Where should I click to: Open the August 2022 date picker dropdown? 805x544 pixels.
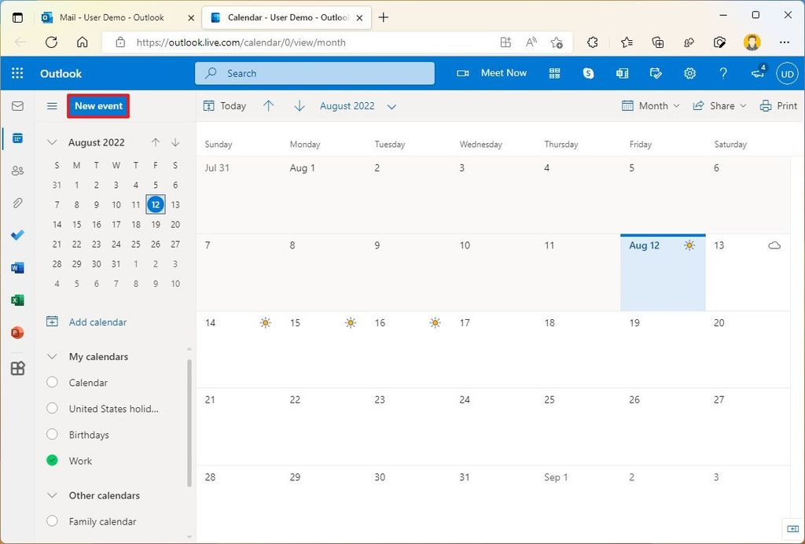coord(358,106)
